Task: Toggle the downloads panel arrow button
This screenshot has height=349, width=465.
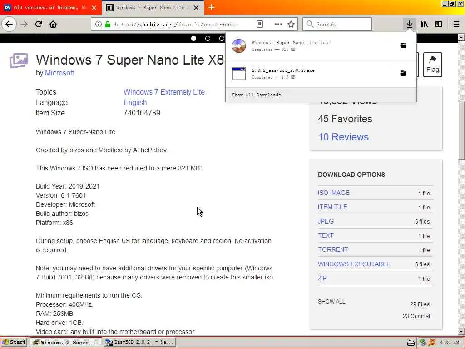Action: (410, 25)
